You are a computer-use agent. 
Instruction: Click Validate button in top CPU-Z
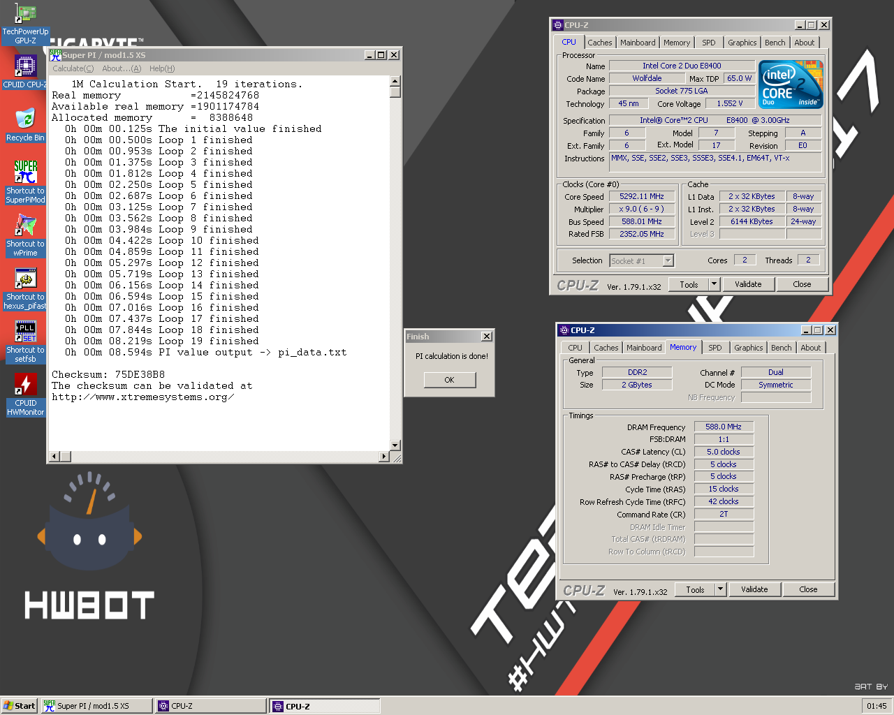click(748, 284)
